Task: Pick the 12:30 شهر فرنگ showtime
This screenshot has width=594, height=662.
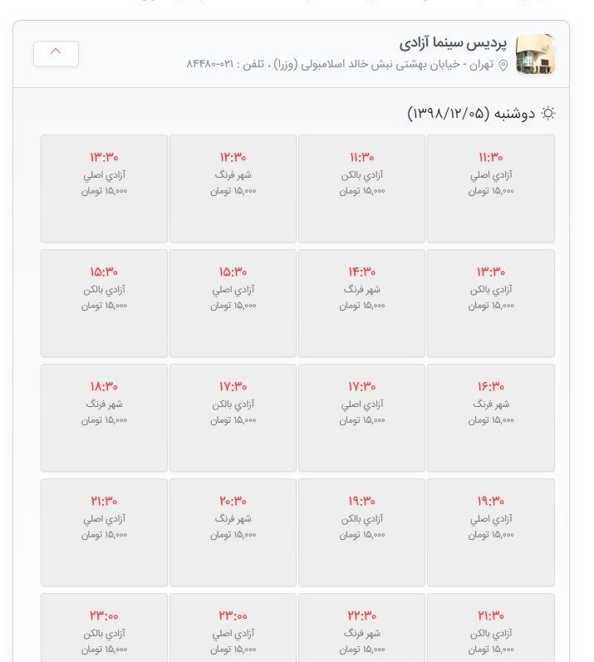Action: (233, 189)
